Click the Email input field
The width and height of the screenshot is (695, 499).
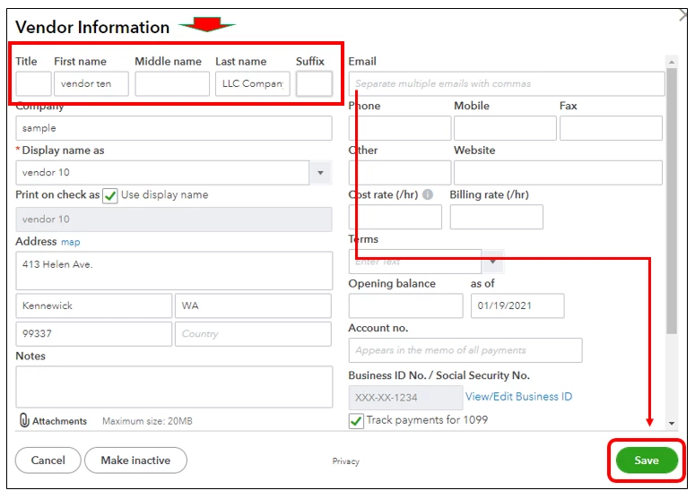pos(507,83)
